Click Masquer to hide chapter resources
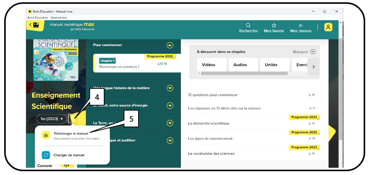The width and height of the screenshot is (369, 175). (x=304, y=51)
